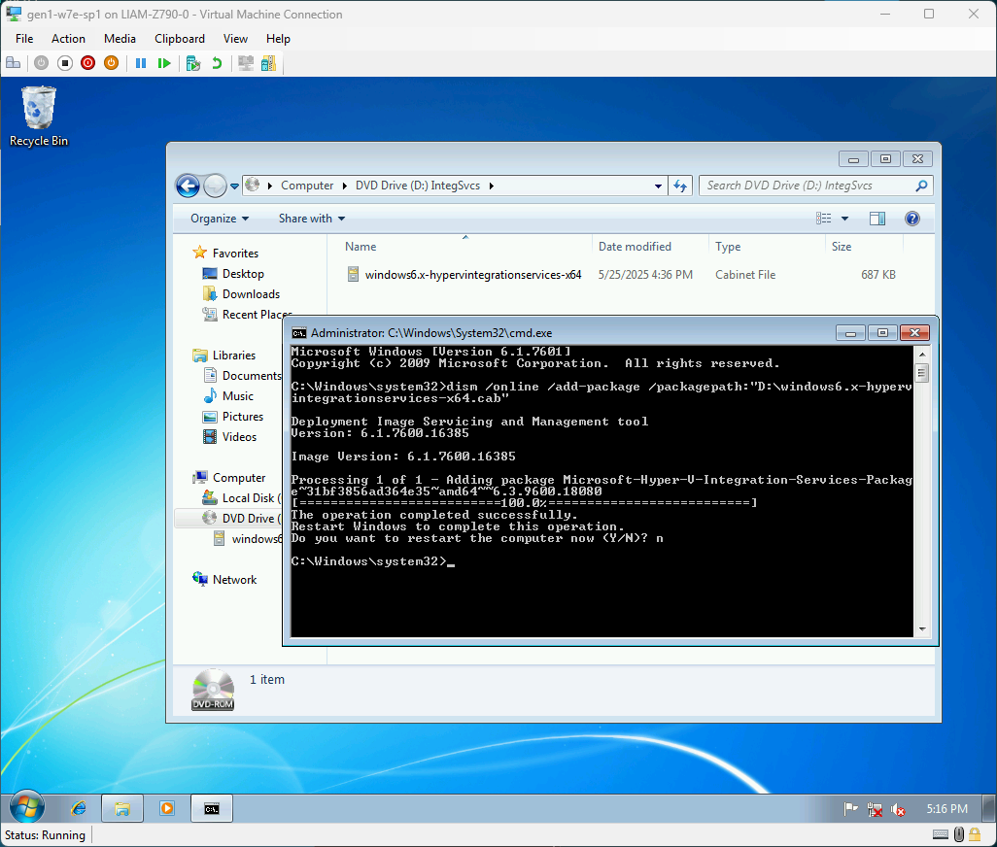The width and height of the screenshot is (997, 847).
Task: Select Libraries in the navigation pane
Action: (233, 356)
